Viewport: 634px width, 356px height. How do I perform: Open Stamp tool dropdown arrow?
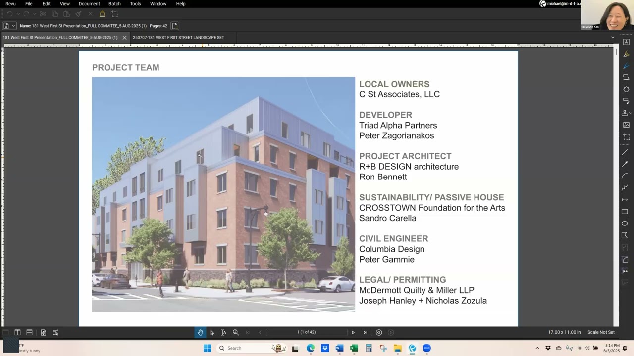pyautogui.click(x=630, y=113)
